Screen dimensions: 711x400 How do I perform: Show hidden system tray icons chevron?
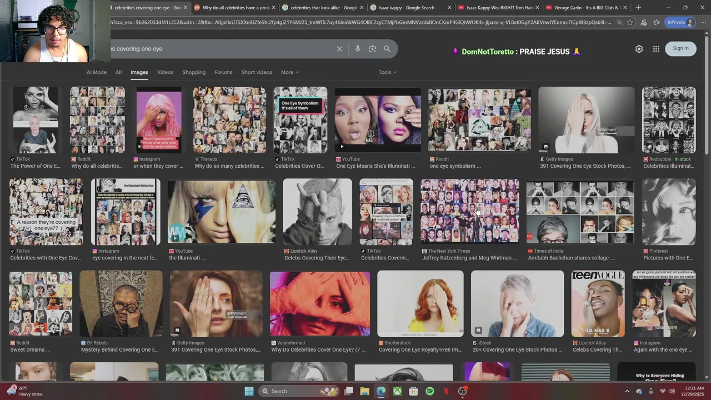click(x=627, y=391)
